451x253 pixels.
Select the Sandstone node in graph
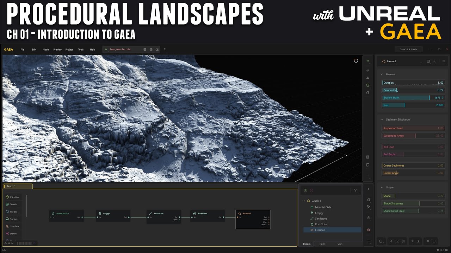pos(164,216)
